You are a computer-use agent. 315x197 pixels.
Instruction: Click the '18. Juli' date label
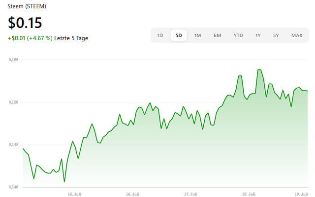pos(249,194)
